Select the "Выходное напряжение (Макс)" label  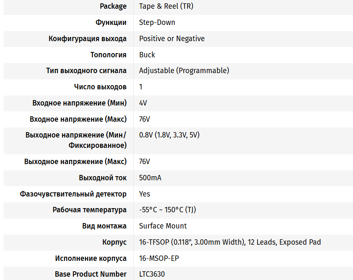(75, 162)
